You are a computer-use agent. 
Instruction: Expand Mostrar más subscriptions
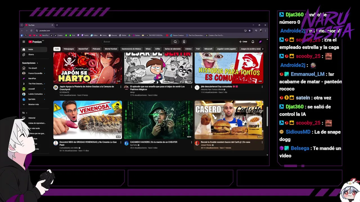pyautogui.click(x=35, y=104)
